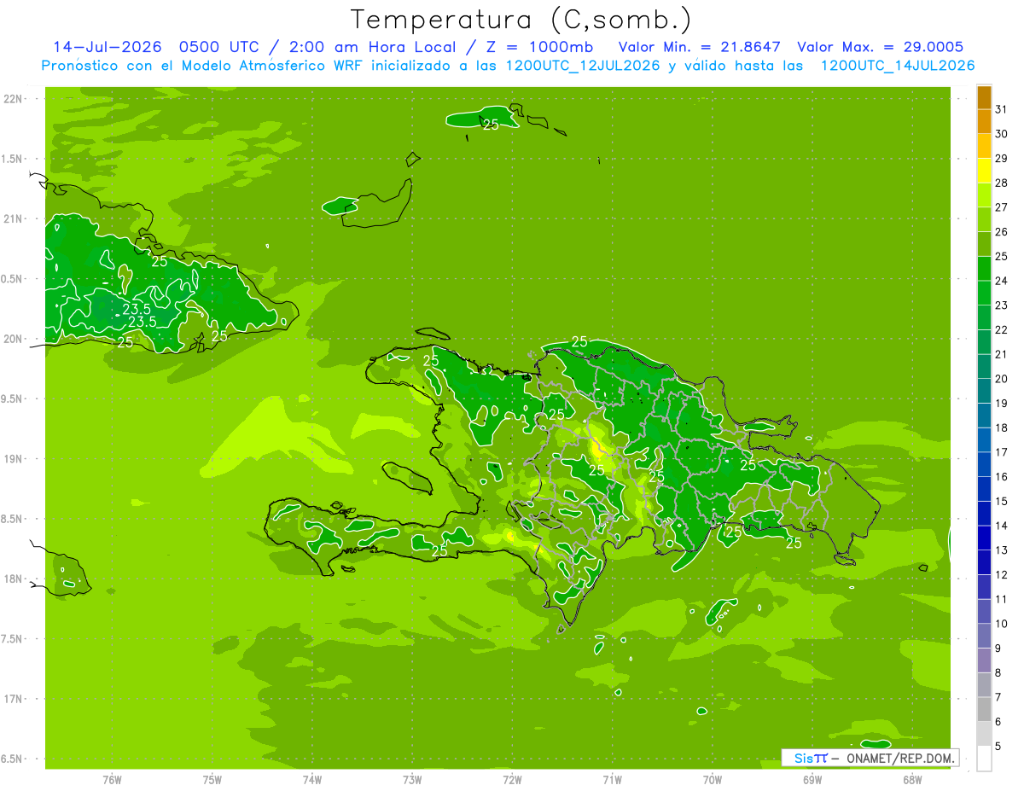The image size is (1024, 791).
Task: Click the "73W" longitude axis label
Action: [412, 780]
